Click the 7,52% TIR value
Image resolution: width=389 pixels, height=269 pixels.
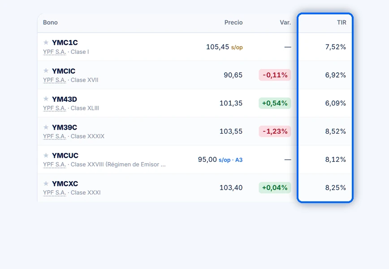pos(335,47)
